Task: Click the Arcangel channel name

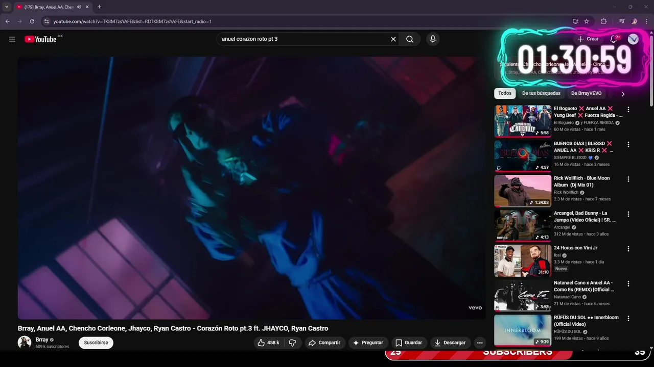Action: (562, 227)
